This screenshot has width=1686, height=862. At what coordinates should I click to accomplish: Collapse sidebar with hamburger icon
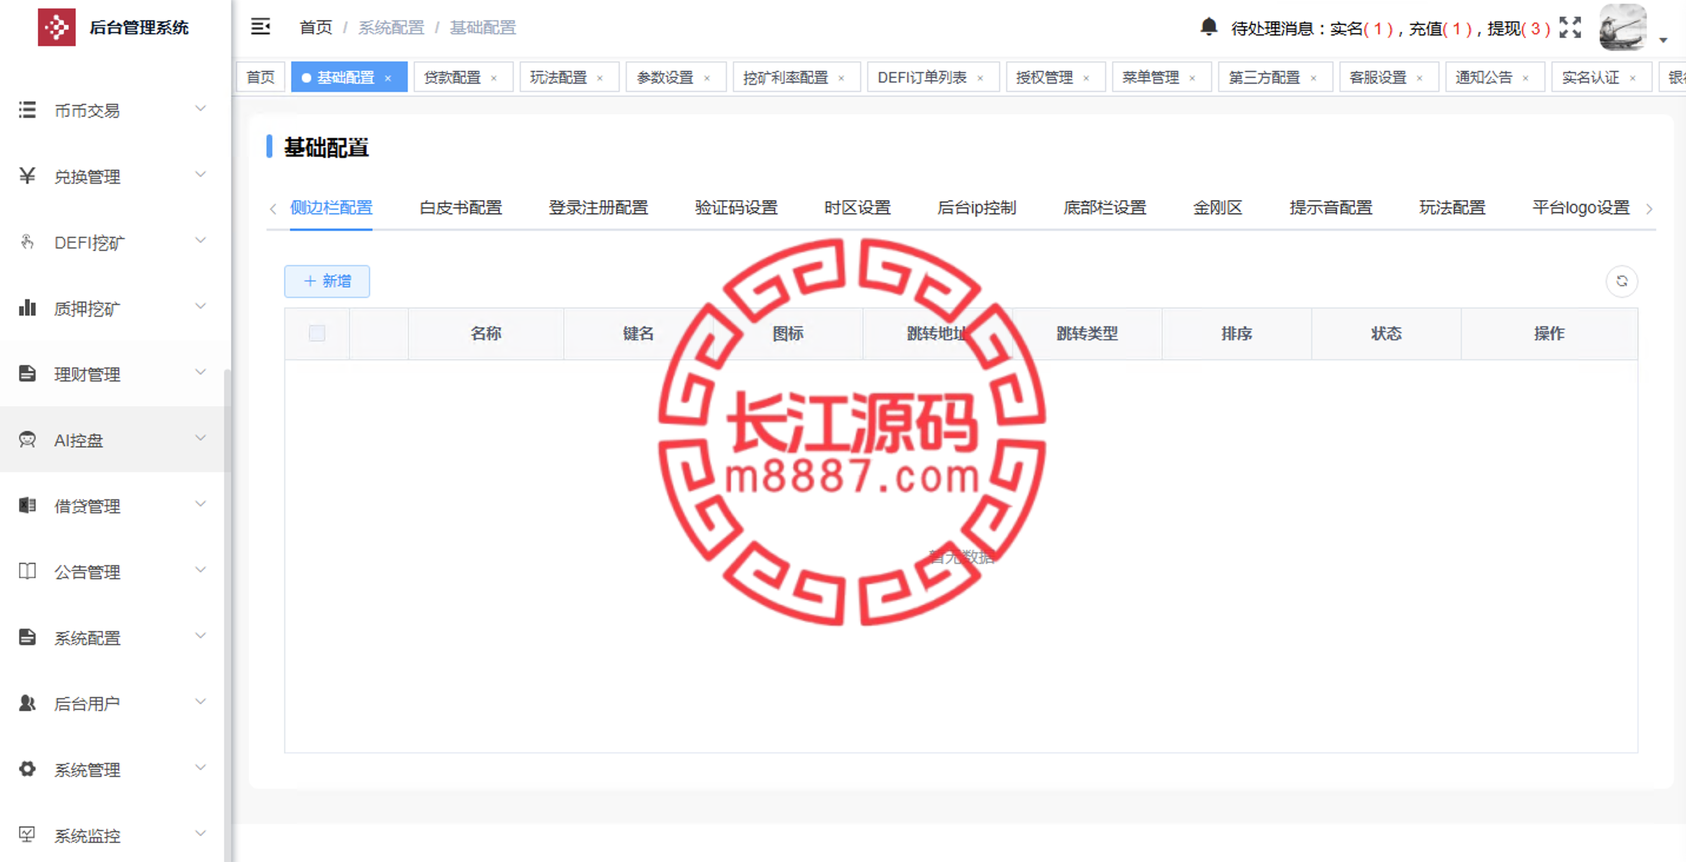tap(260, 27)
